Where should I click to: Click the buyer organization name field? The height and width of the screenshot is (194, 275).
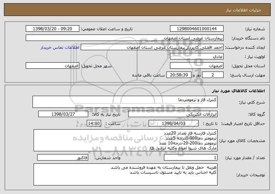[x=125, y=38]
